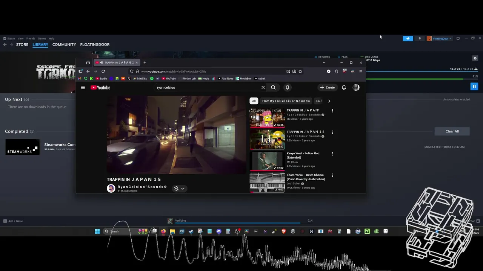Play TRAPPIN IN JAPAN 14 thumbnail
The height and width of the screenshot is (271, 483).
(x=267, y=139)
